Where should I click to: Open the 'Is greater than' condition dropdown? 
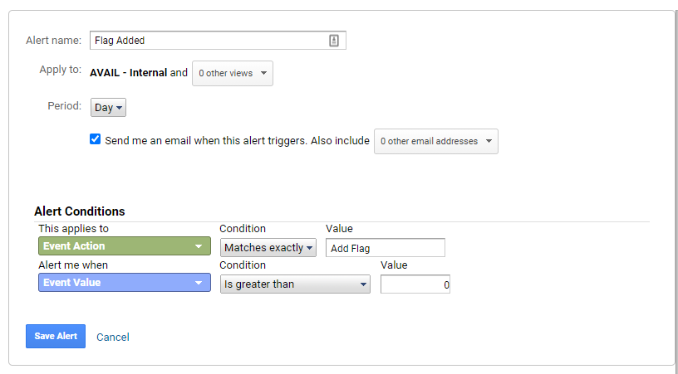click(295, 284)
